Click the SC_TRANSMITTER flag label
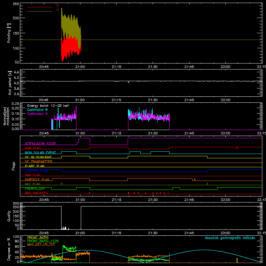The width and height of the screenshot is (266, 266). point(38,162)
